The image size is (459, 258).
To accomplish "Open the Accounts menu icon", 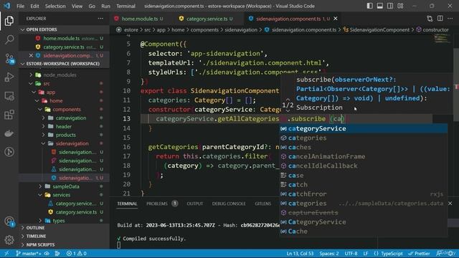I will coord(9,221).
